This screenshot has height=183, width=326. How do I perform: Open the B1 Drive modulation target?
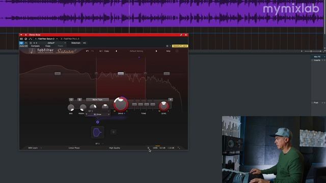(x=97, y=114)
